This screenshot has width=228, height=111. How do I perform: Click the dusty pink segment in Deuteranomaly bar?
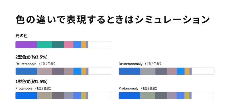172,71
